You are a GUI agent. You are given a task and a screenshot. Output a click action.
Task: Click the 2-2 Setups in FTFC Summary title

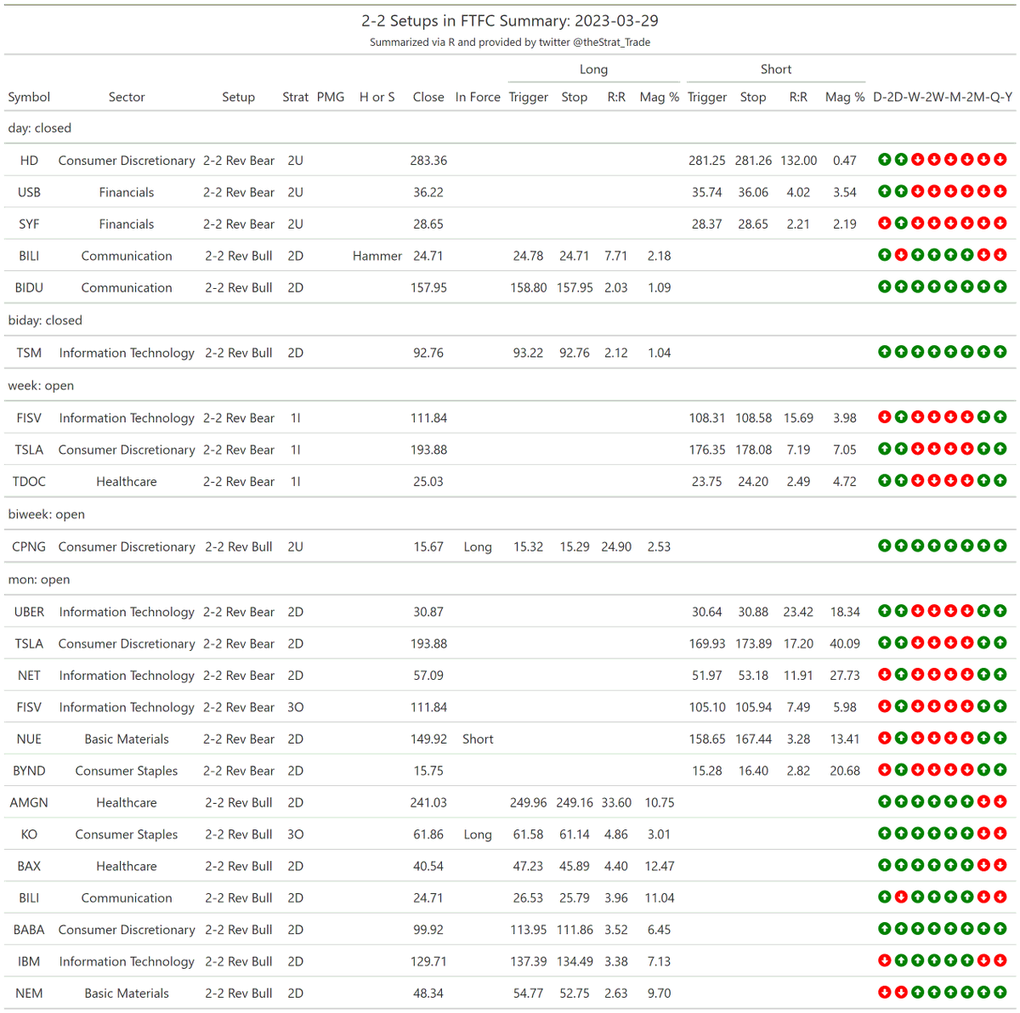point(510,21)
